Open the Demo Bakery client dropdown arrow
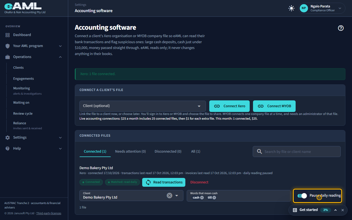Image resolution: width=352 pixels, height=220 pixels. [x=177, y=196]
